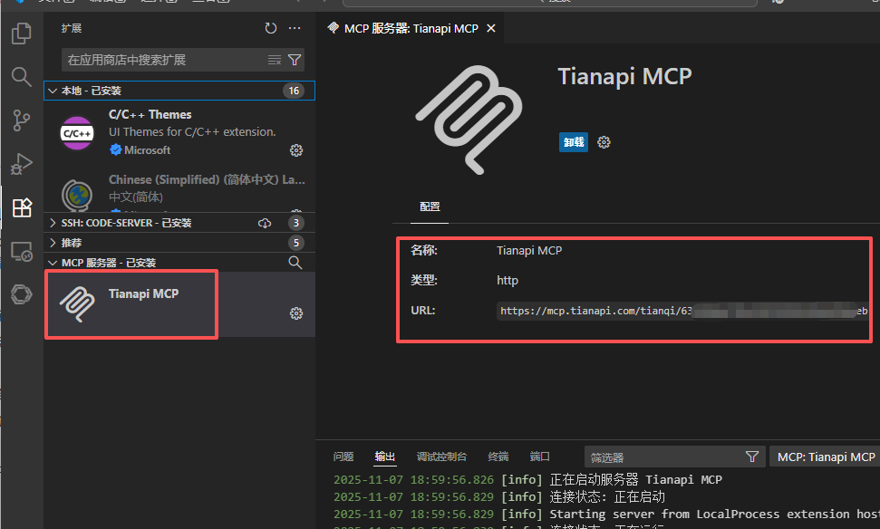Select the 配置 tab on the MCP page
Viewport: 880px width, 529px height.
(x=429, y=207)
